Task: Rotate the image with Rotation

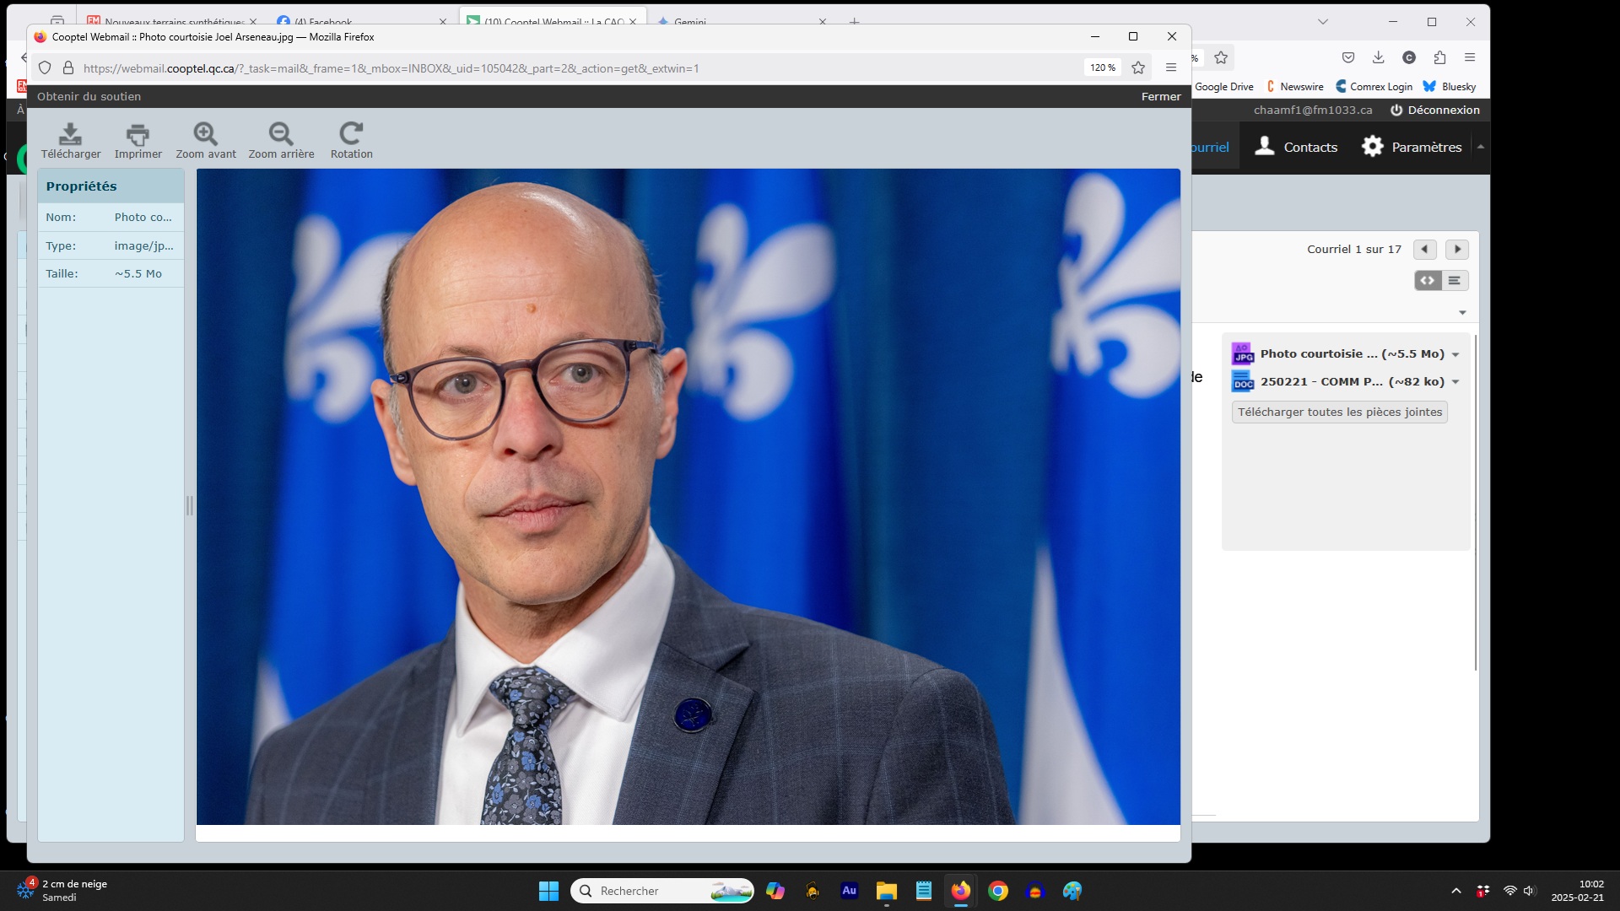Action: coord(351,134)
